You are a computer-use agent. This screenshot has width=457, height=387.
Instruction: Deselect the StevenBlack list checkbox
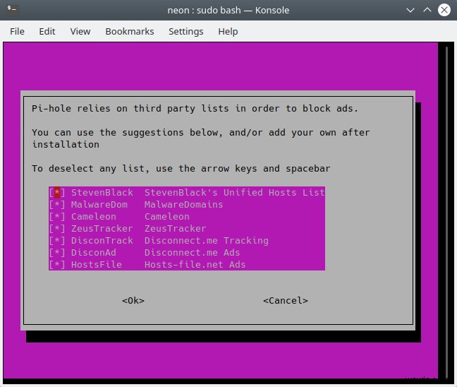57,193
